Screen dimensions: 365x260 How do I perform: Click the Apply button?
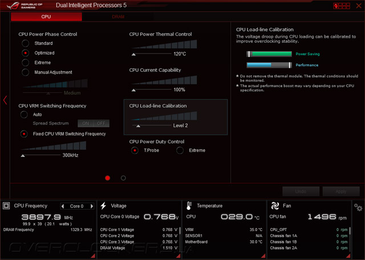(x=341, y=192)
